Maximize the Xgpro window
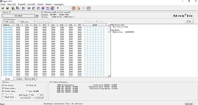The image size is (198, 105). [189, 1]
